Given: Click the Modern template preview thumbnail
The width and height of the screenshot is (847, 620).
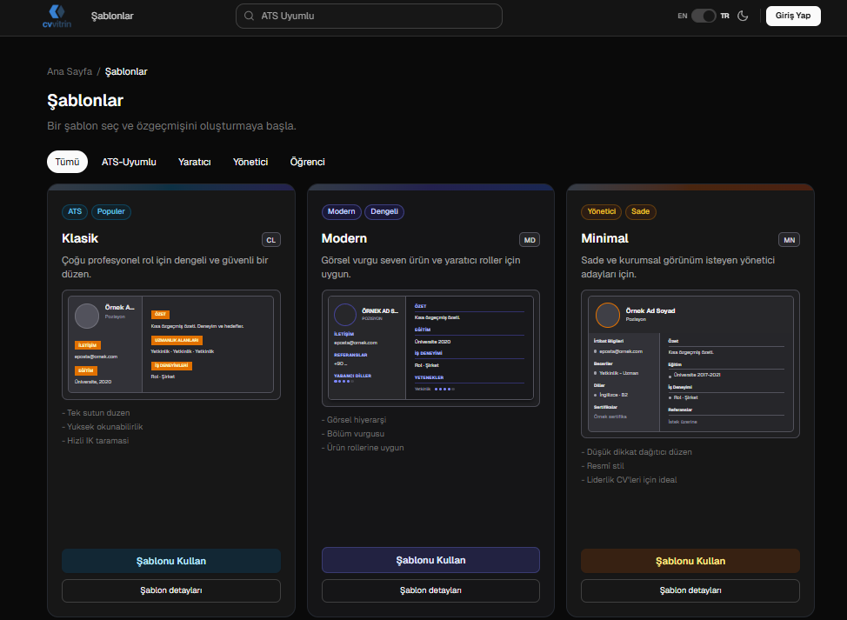Looking at the screenshot, I should click(430, 348).
